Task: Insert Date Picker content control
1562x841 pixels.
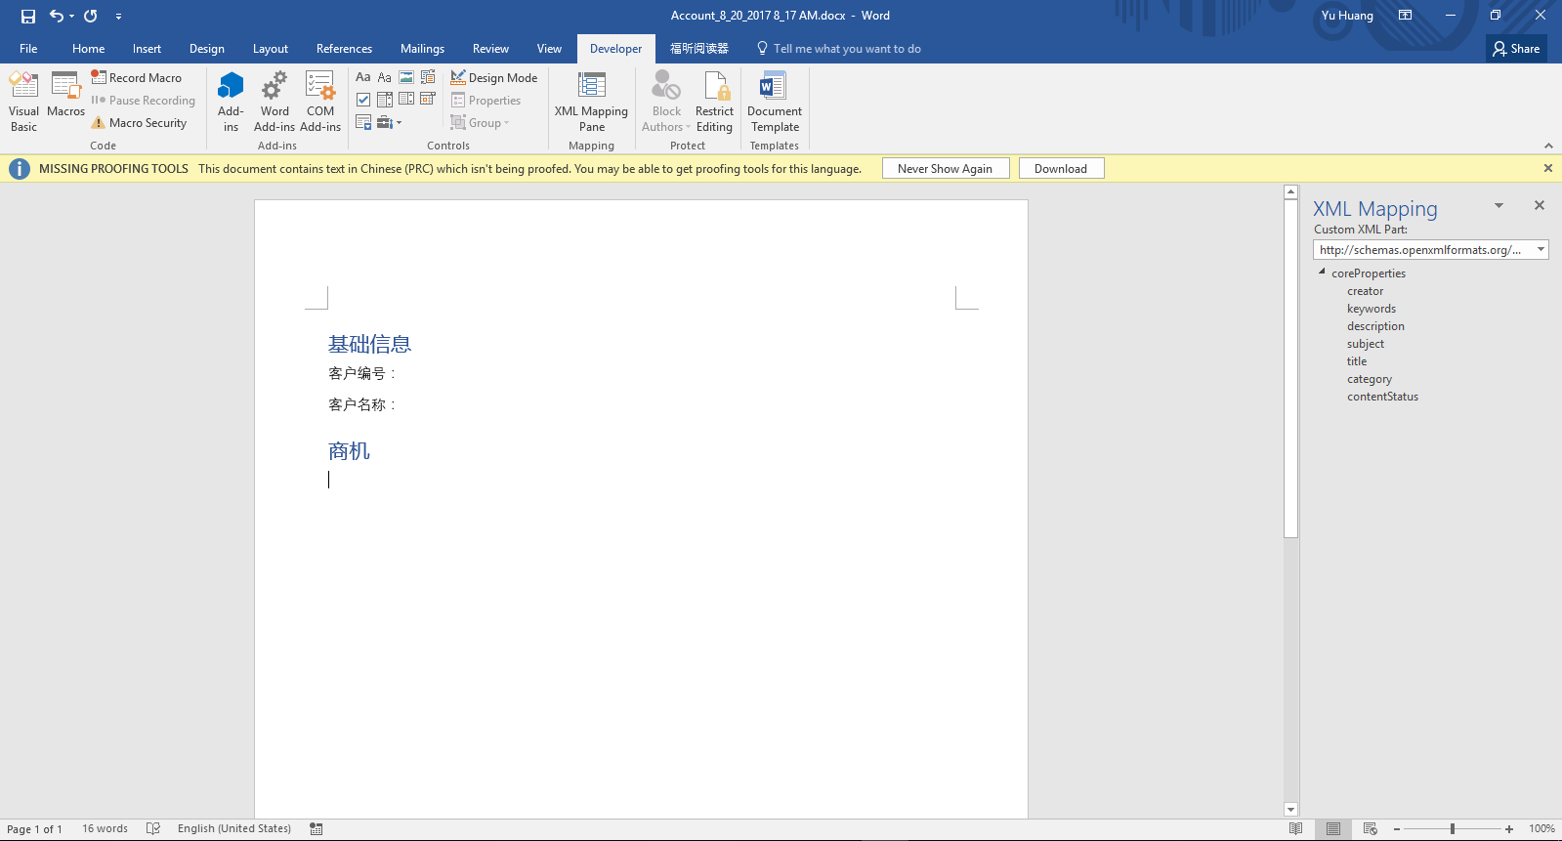Action: 428,100
